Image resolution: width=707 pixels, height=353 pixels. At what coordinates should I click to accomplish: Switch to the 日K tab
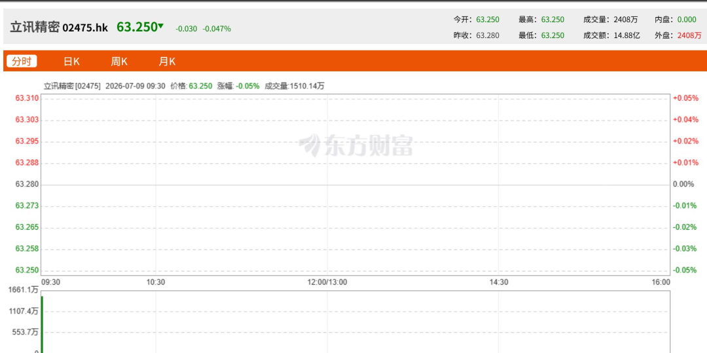tap(71, 62)
